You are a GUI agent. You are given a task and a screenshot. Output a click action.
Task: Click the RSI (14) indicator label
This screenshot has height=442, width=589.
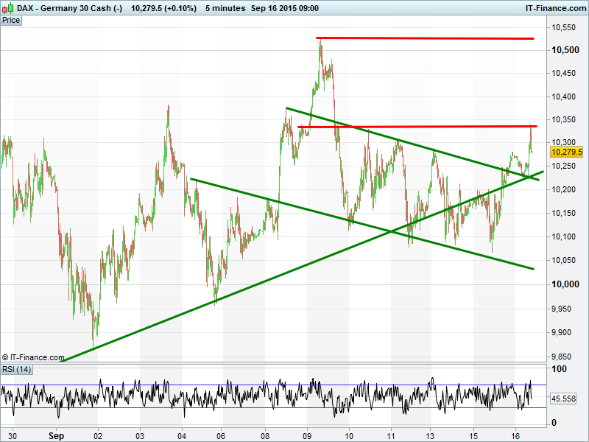[16, 369]
